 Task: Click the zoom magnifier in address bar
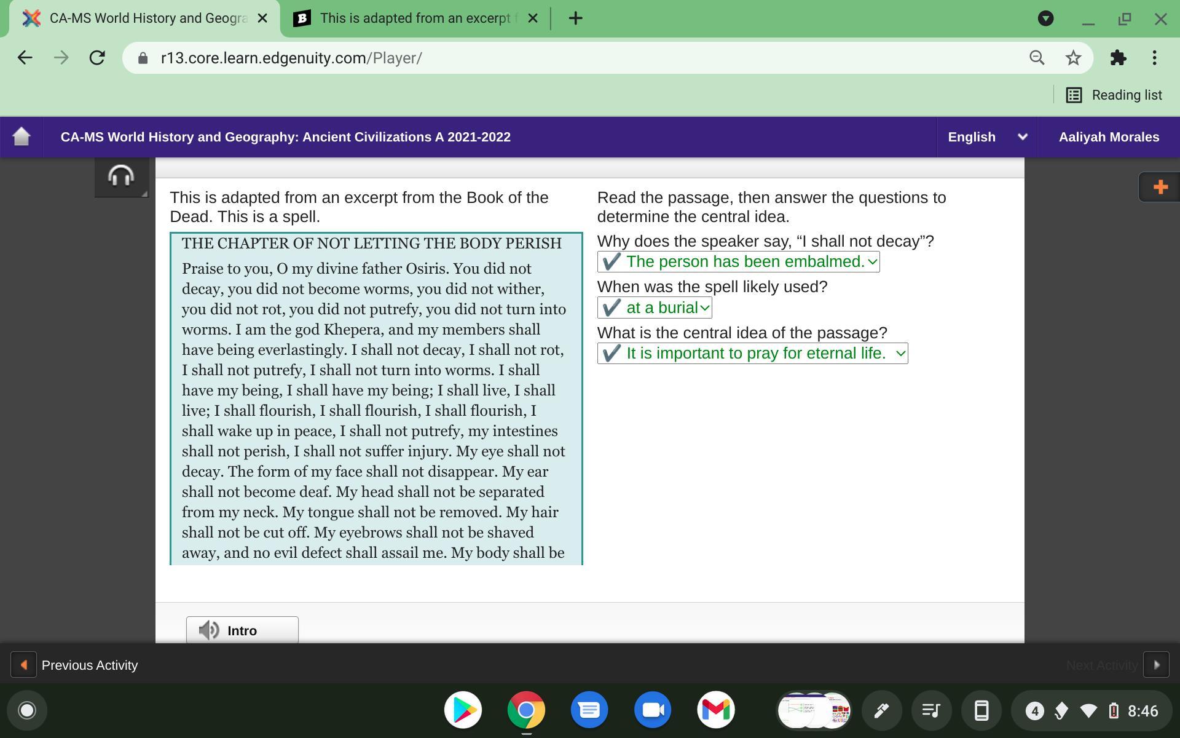[x=1037, y=58]
